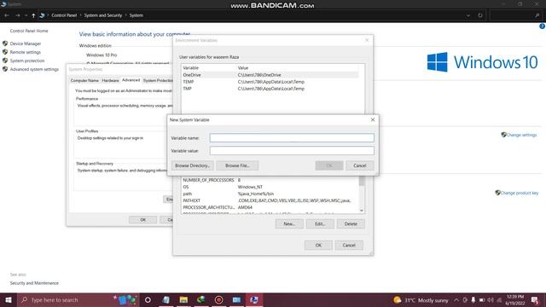Refresh the System control panel page

pos(480,15)
